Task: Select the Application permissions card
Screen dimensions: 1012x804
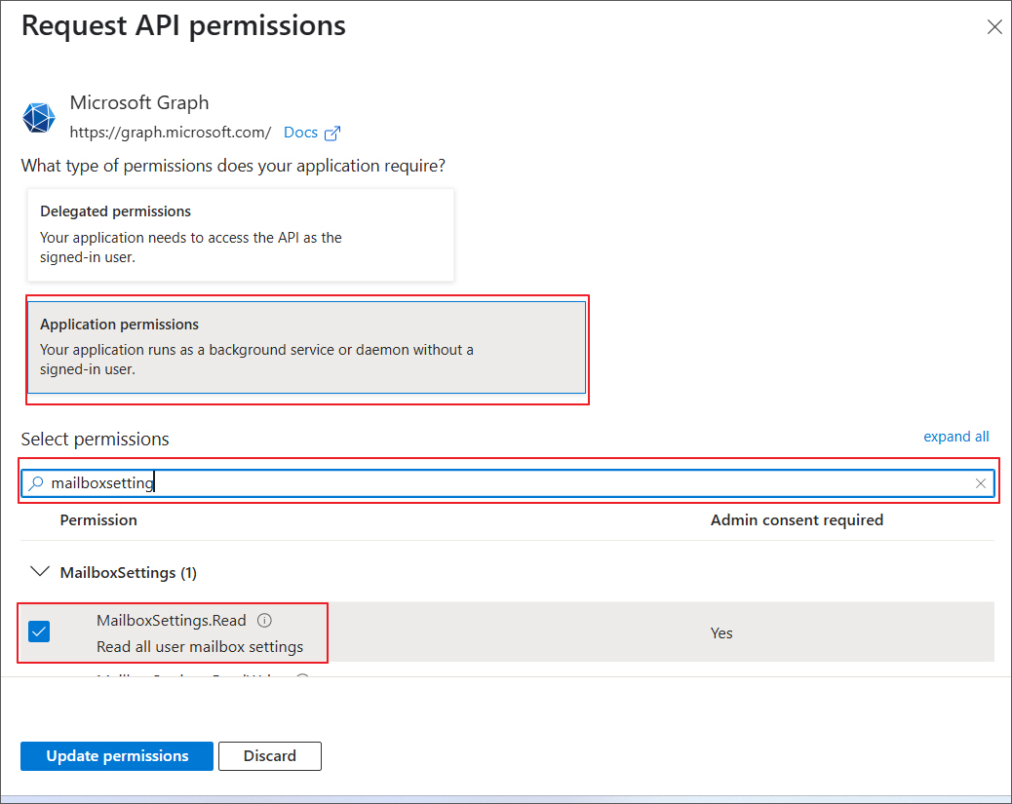Action: tap(306, 347)
